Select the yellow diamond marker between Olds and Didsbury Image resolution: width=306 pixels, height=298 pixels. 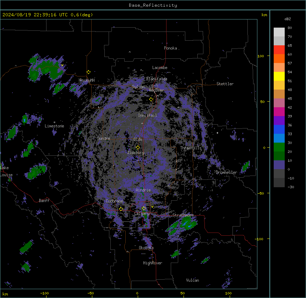pos(138,148)
